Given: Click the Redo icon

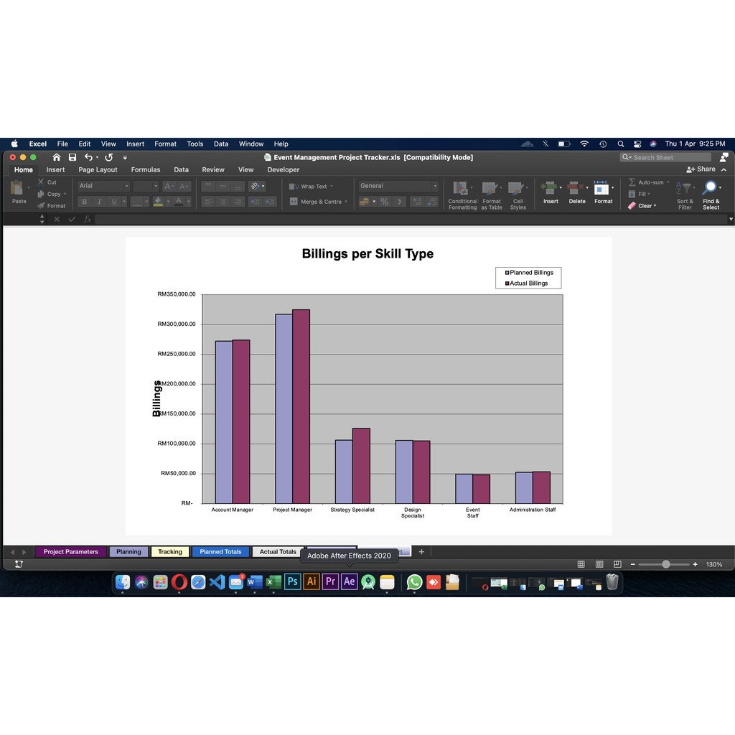Looking at the screenshot, I should click(x=109, y=157).
